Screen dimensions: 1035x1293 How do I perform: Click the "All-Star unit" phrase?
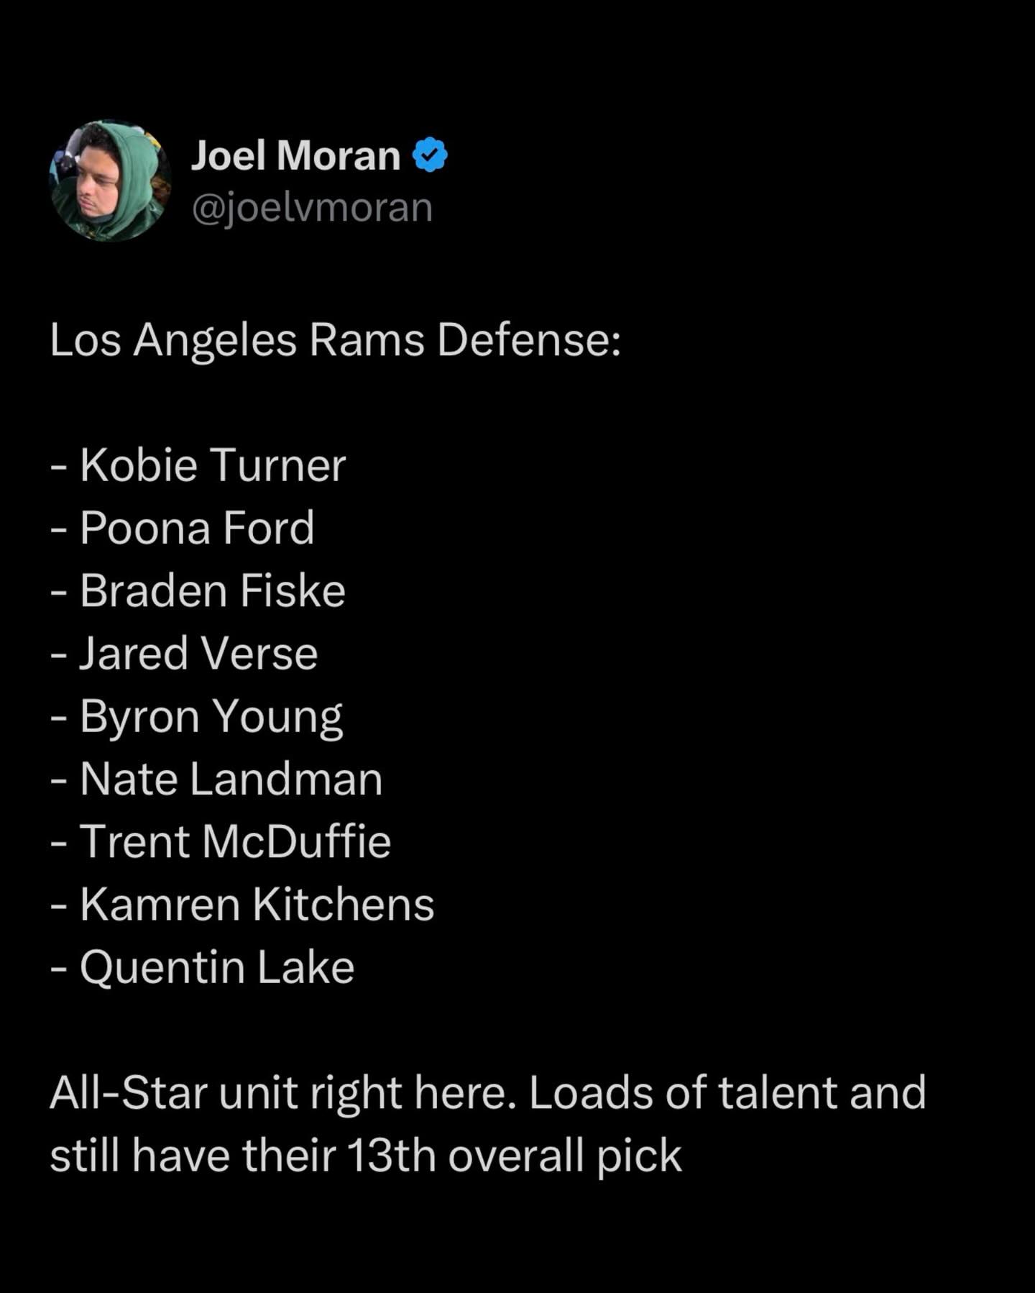tap(173, 1093)
